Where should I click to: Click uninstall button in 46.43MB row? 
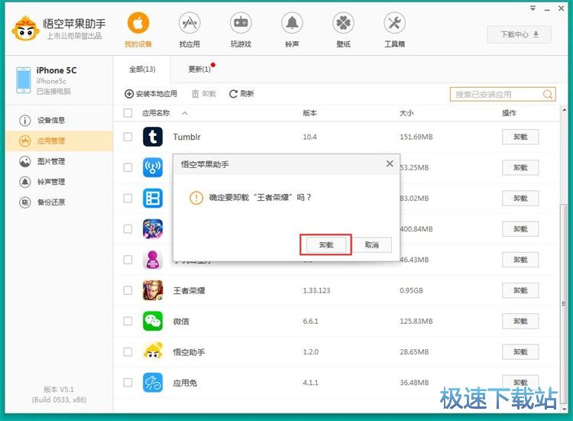pos(520,260)
